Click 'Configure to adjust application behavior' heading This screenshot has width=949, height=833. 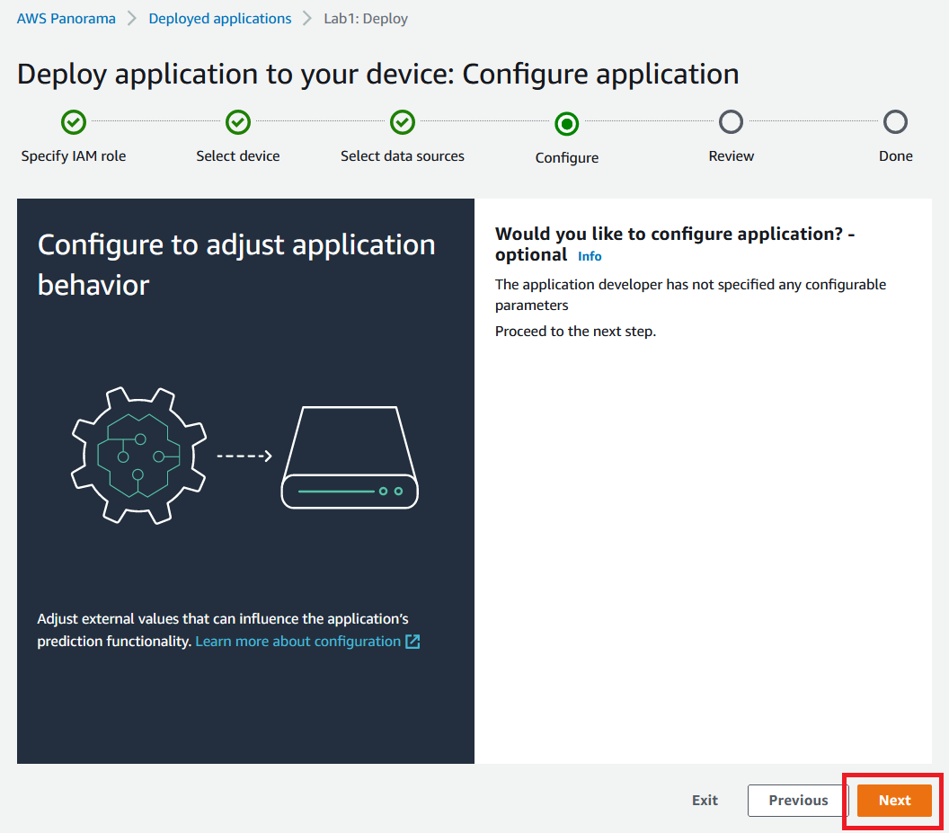click(236, 264)
